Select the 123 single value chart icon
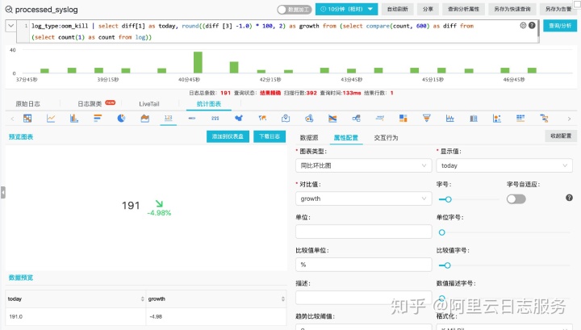Screen dimensions: 581x330 [x=168, y=118]
